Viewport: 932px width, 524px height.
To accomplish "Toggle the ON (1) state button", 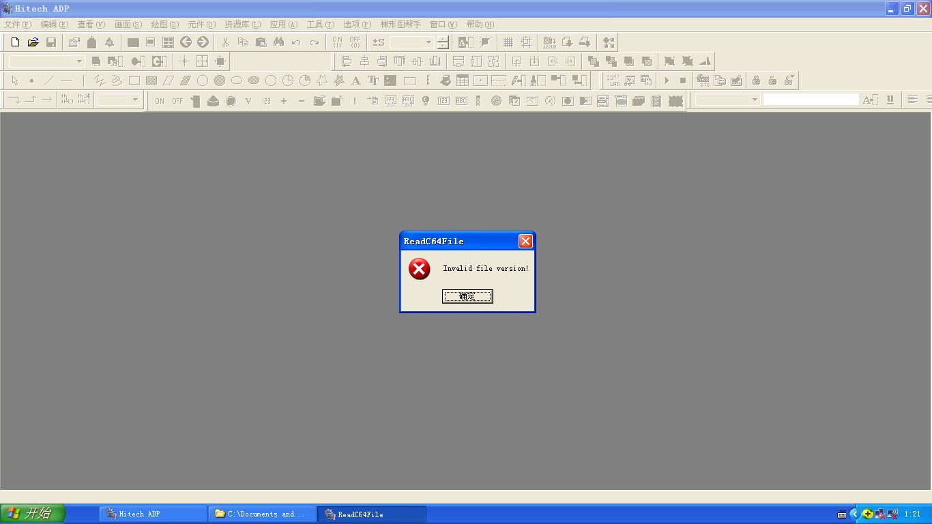I will 337,42.
